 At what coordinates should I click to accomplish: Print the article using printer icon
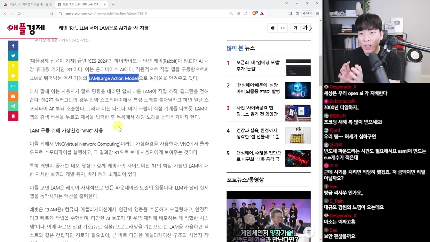pyautogui.click(x=273, y=28)
